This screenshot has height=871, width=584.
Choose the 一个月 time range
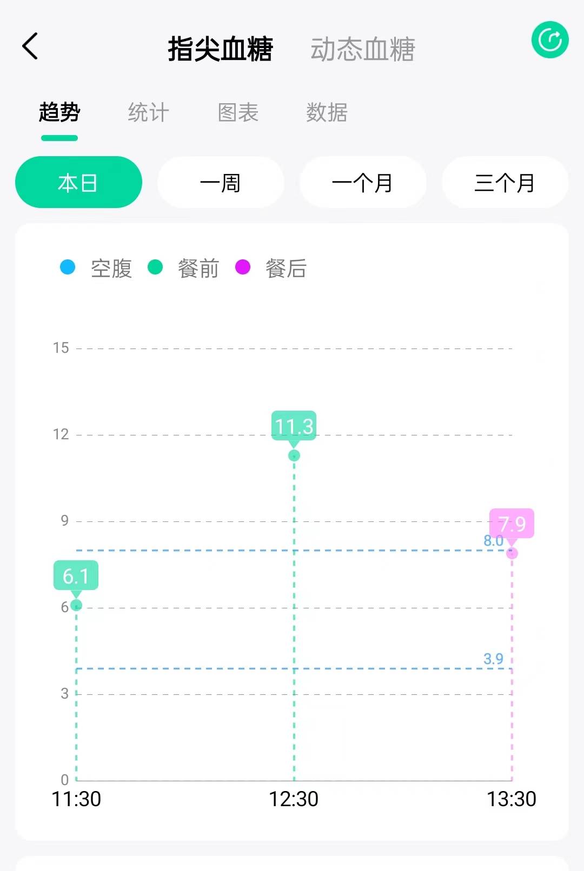coord(363,182)
